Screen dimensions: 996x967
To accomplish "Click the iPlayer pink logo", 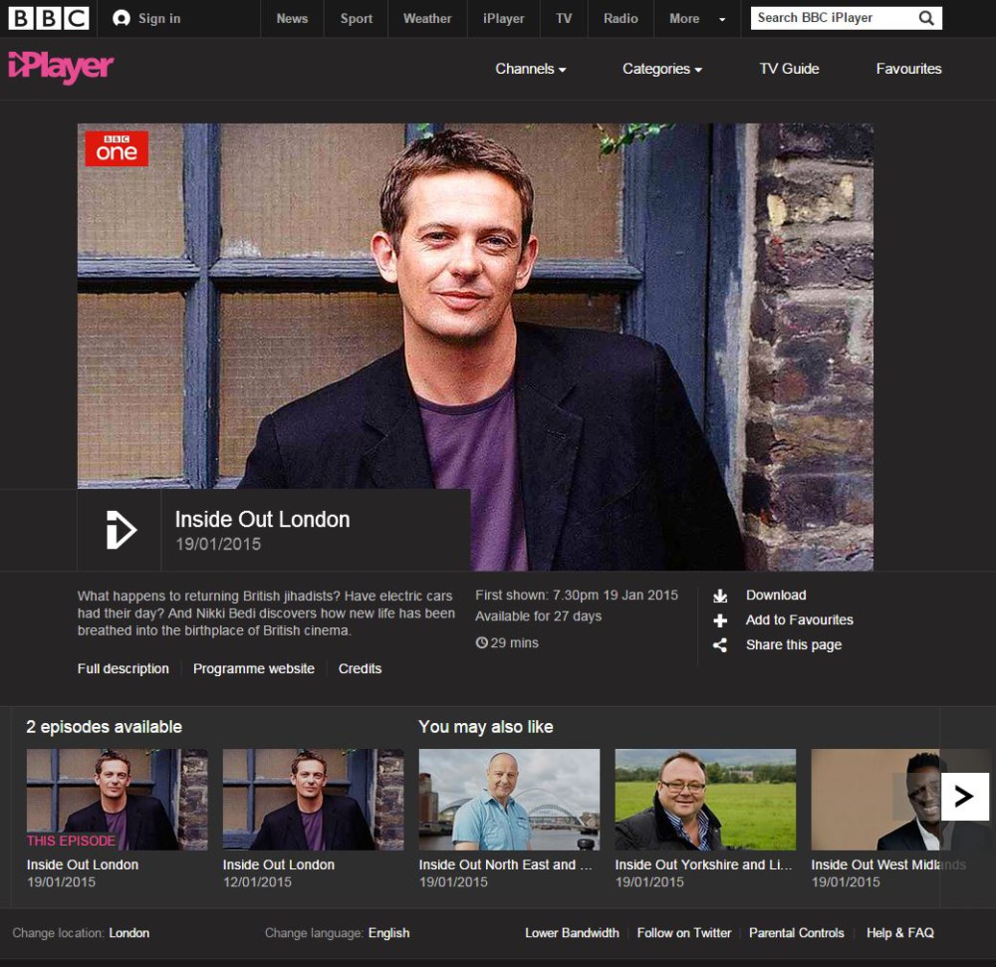I will click(61, 68).
